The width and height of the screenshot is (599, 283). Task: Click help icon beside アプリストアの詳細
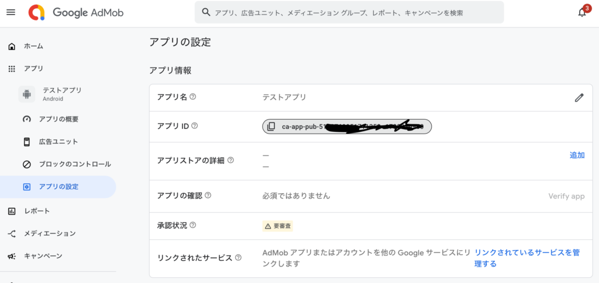point(230,160)
